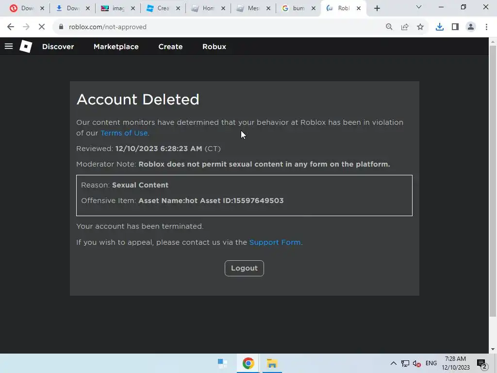Close the Google 'bum' tab
The width and height of the screenshot is (497, 373).
point(314,9)
